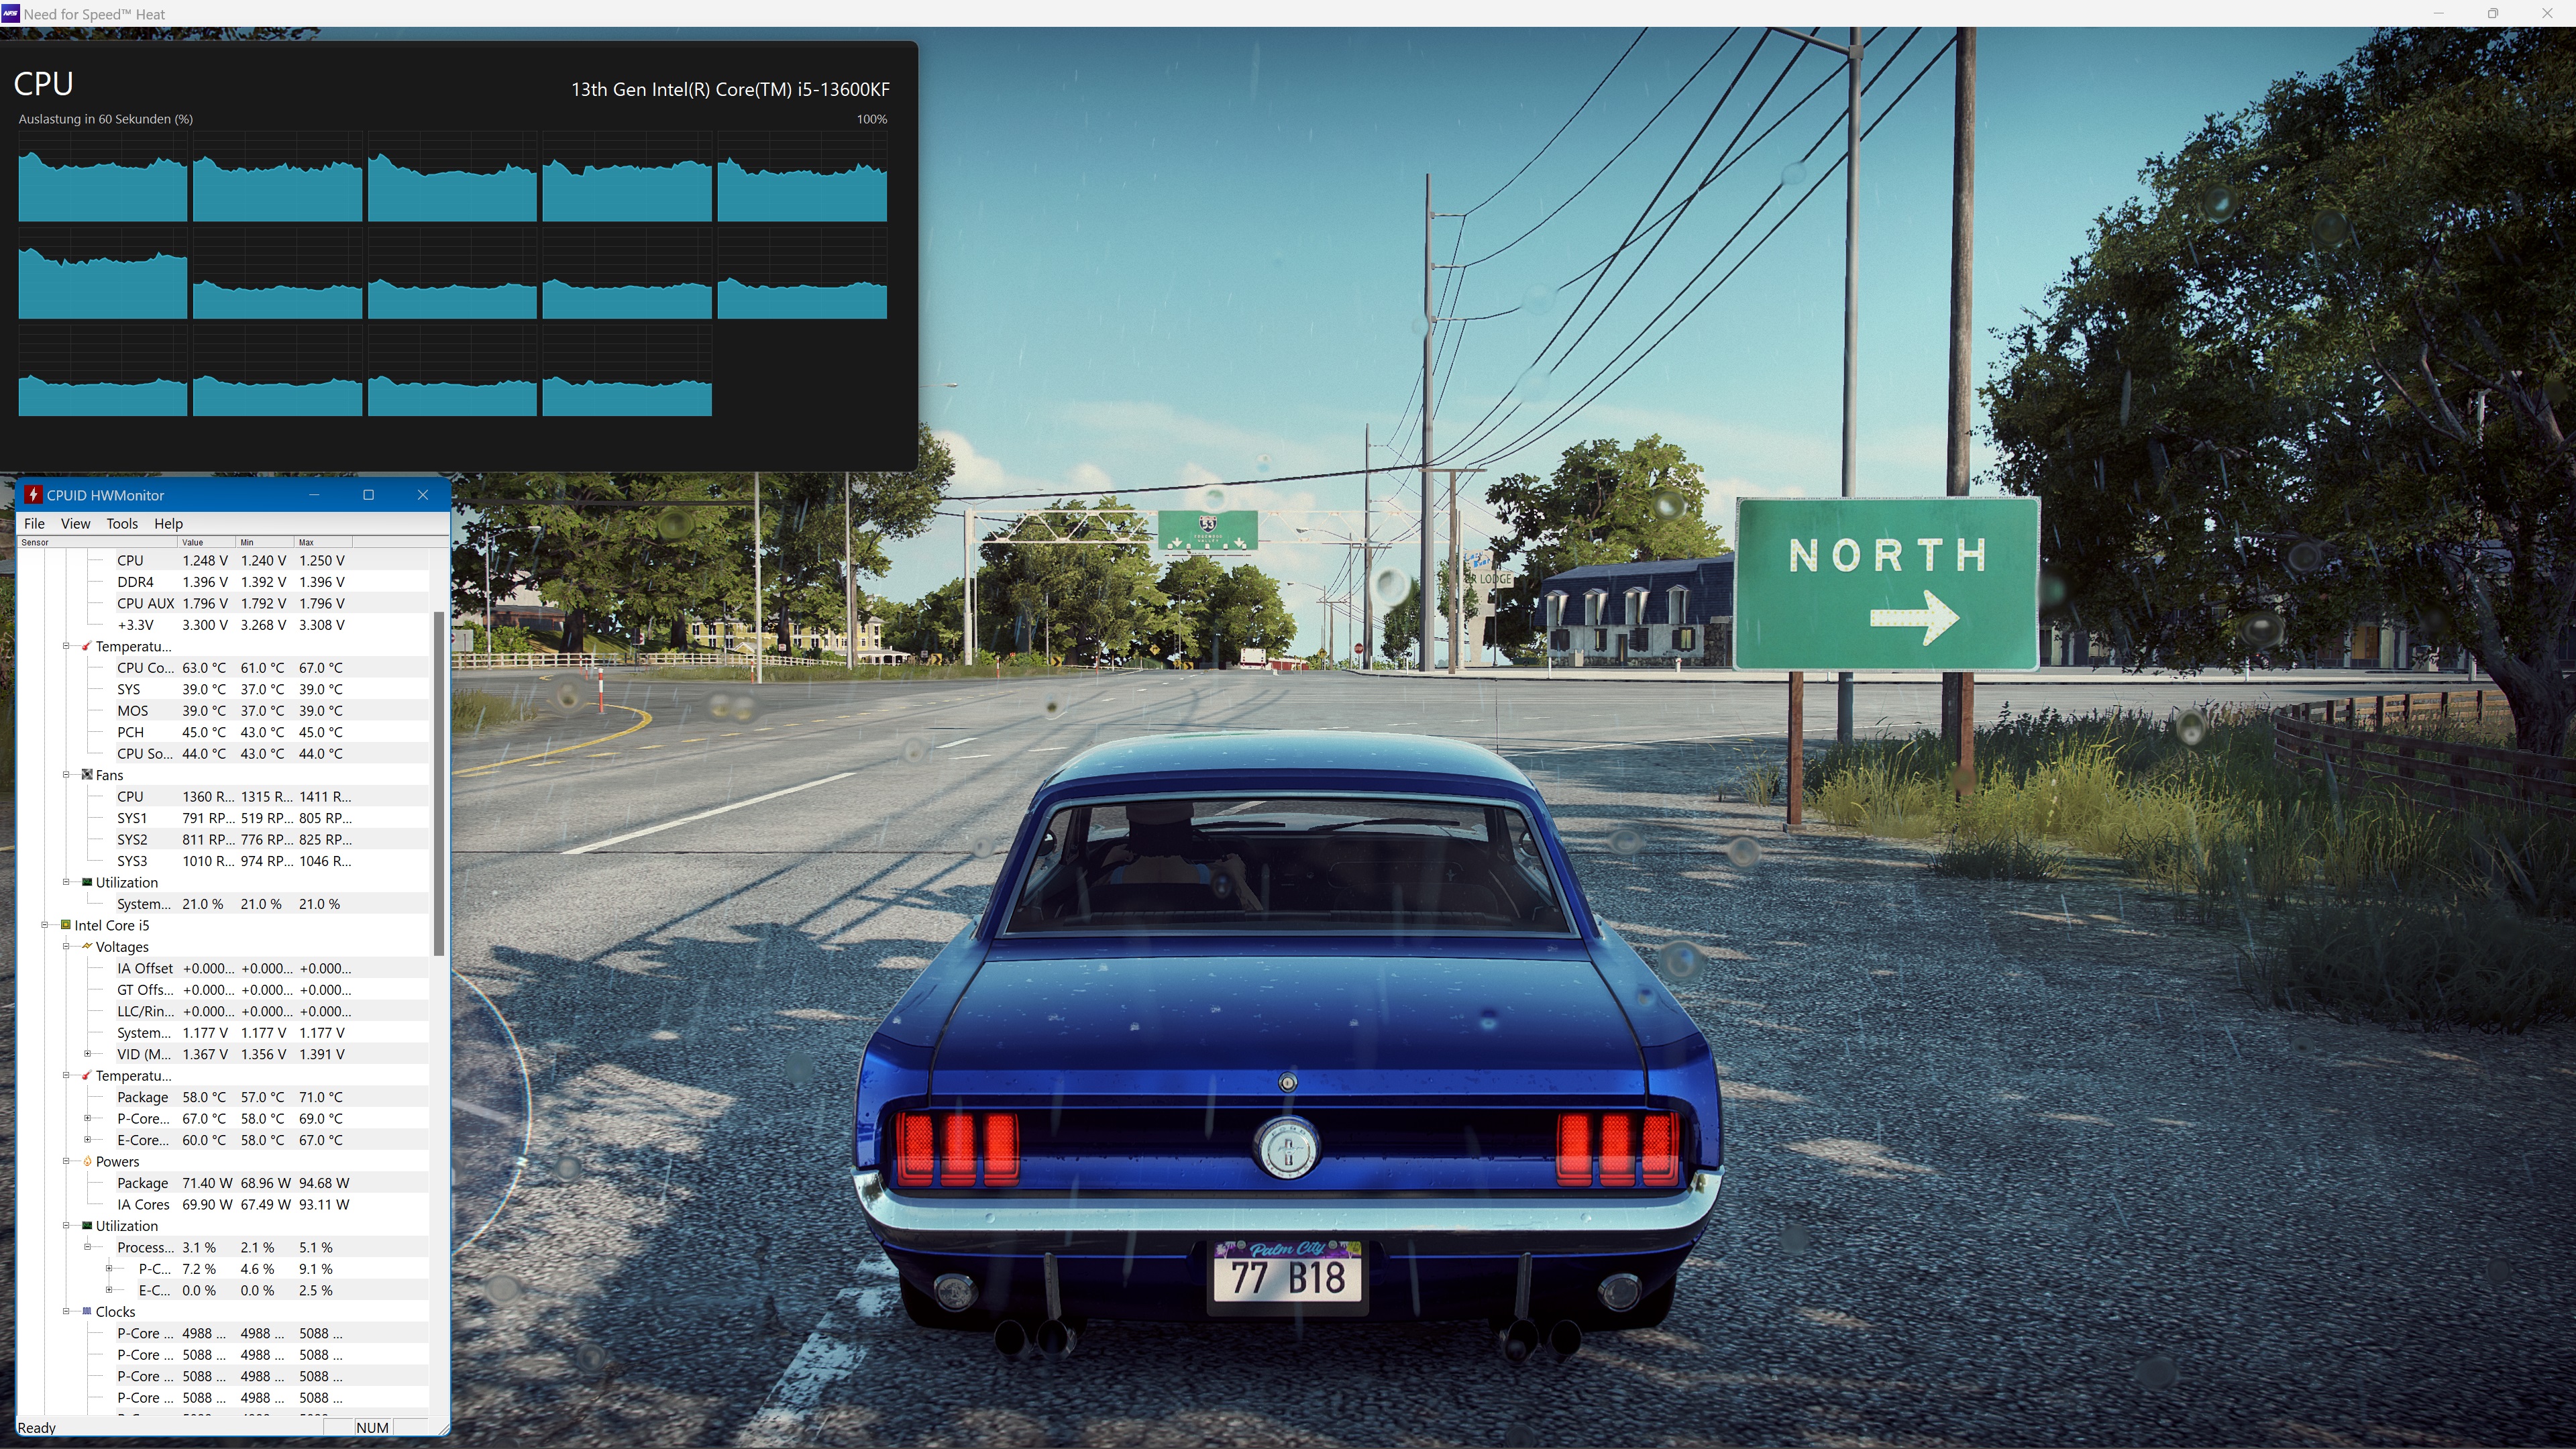Expand the VID (M... voltage node
Image resolution: width=2576 pixels, height=1449 pixels.
(x=87, y=1054)
